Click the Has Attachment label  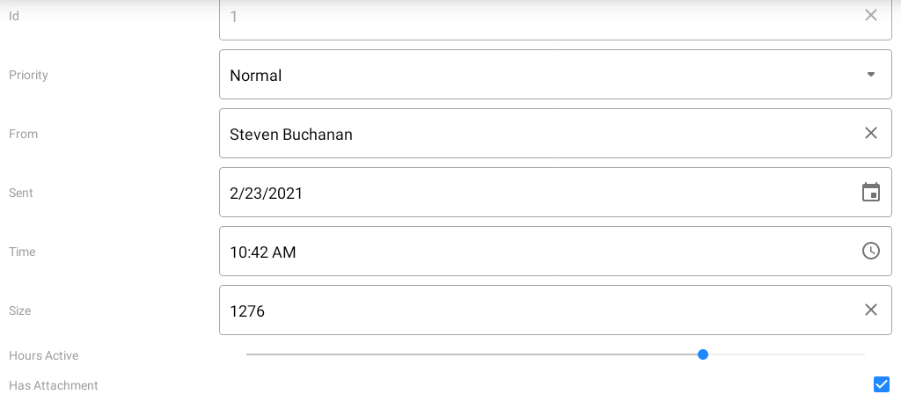pyautogui.click(x=54, y=385)
